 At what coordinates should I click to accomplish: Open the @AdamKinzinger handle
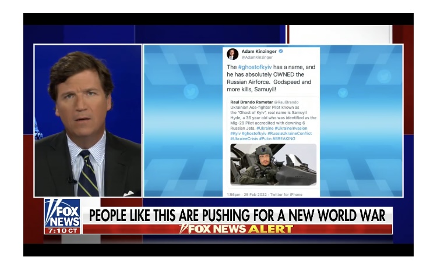(257, 58)
